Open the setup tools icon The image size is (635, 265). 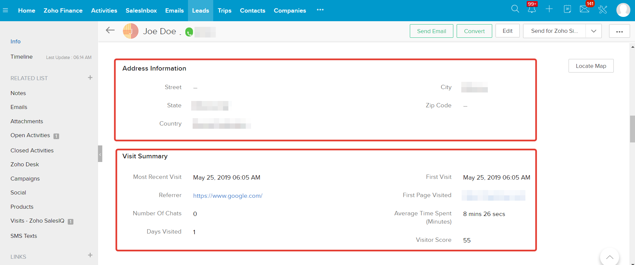(x=603, y=9)
